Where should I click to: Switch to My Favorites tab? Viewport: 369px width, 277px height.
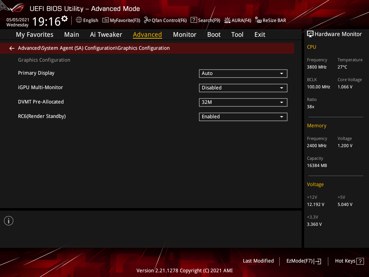(x=35, y=35)
